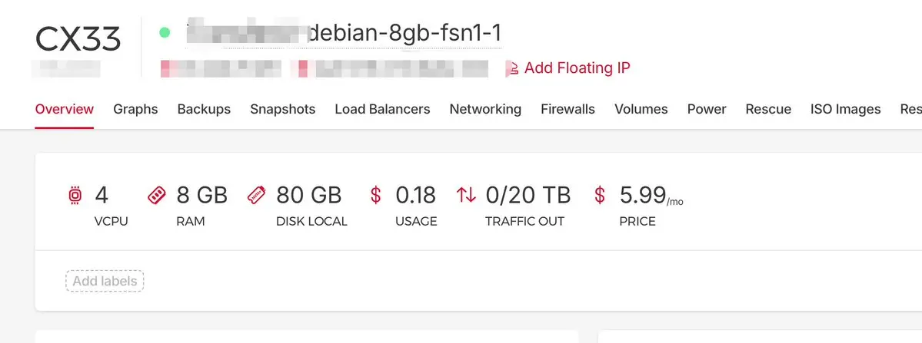Open the Power tab
The width and height of the screenshot is (922, 343).
706,109
